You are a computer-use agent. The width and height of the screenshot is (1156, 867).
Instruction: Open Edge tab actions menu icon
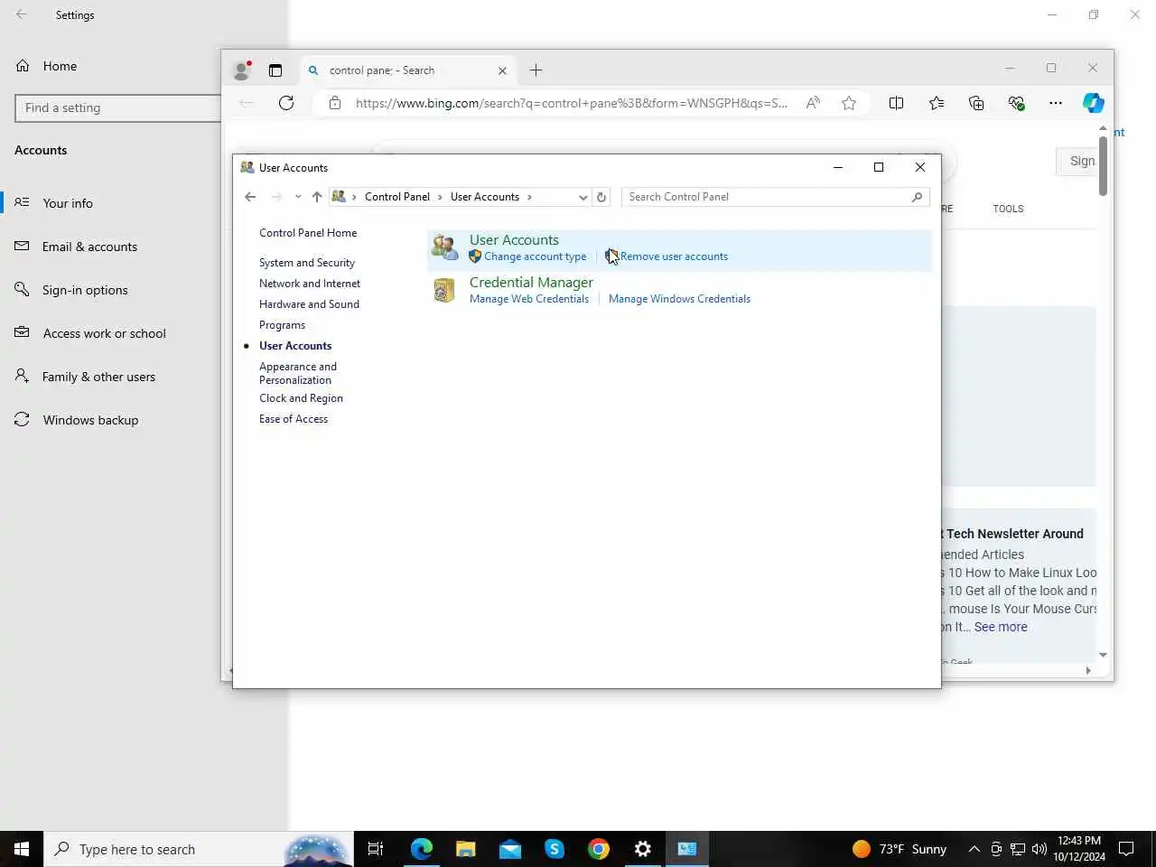click(x=275, y=70)
